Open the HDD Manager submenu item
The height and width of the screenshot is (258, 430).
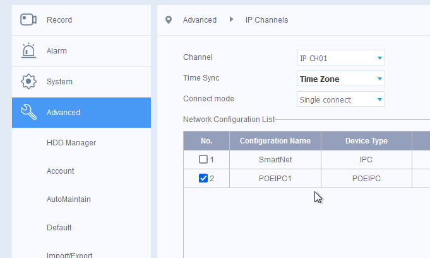coord(71,143)
